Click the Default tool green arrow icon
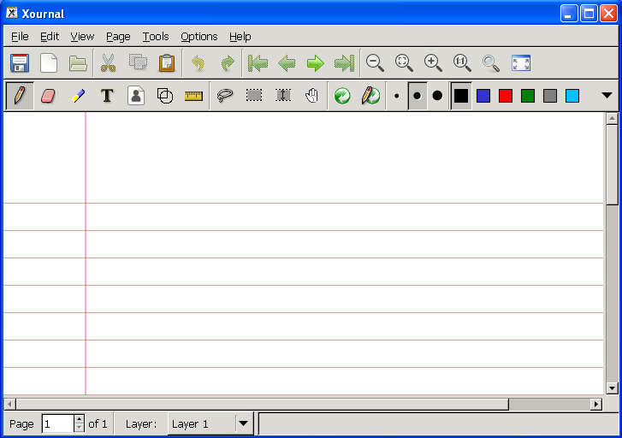This screenshot has height=438, width=622. click(x=342, y=96)
